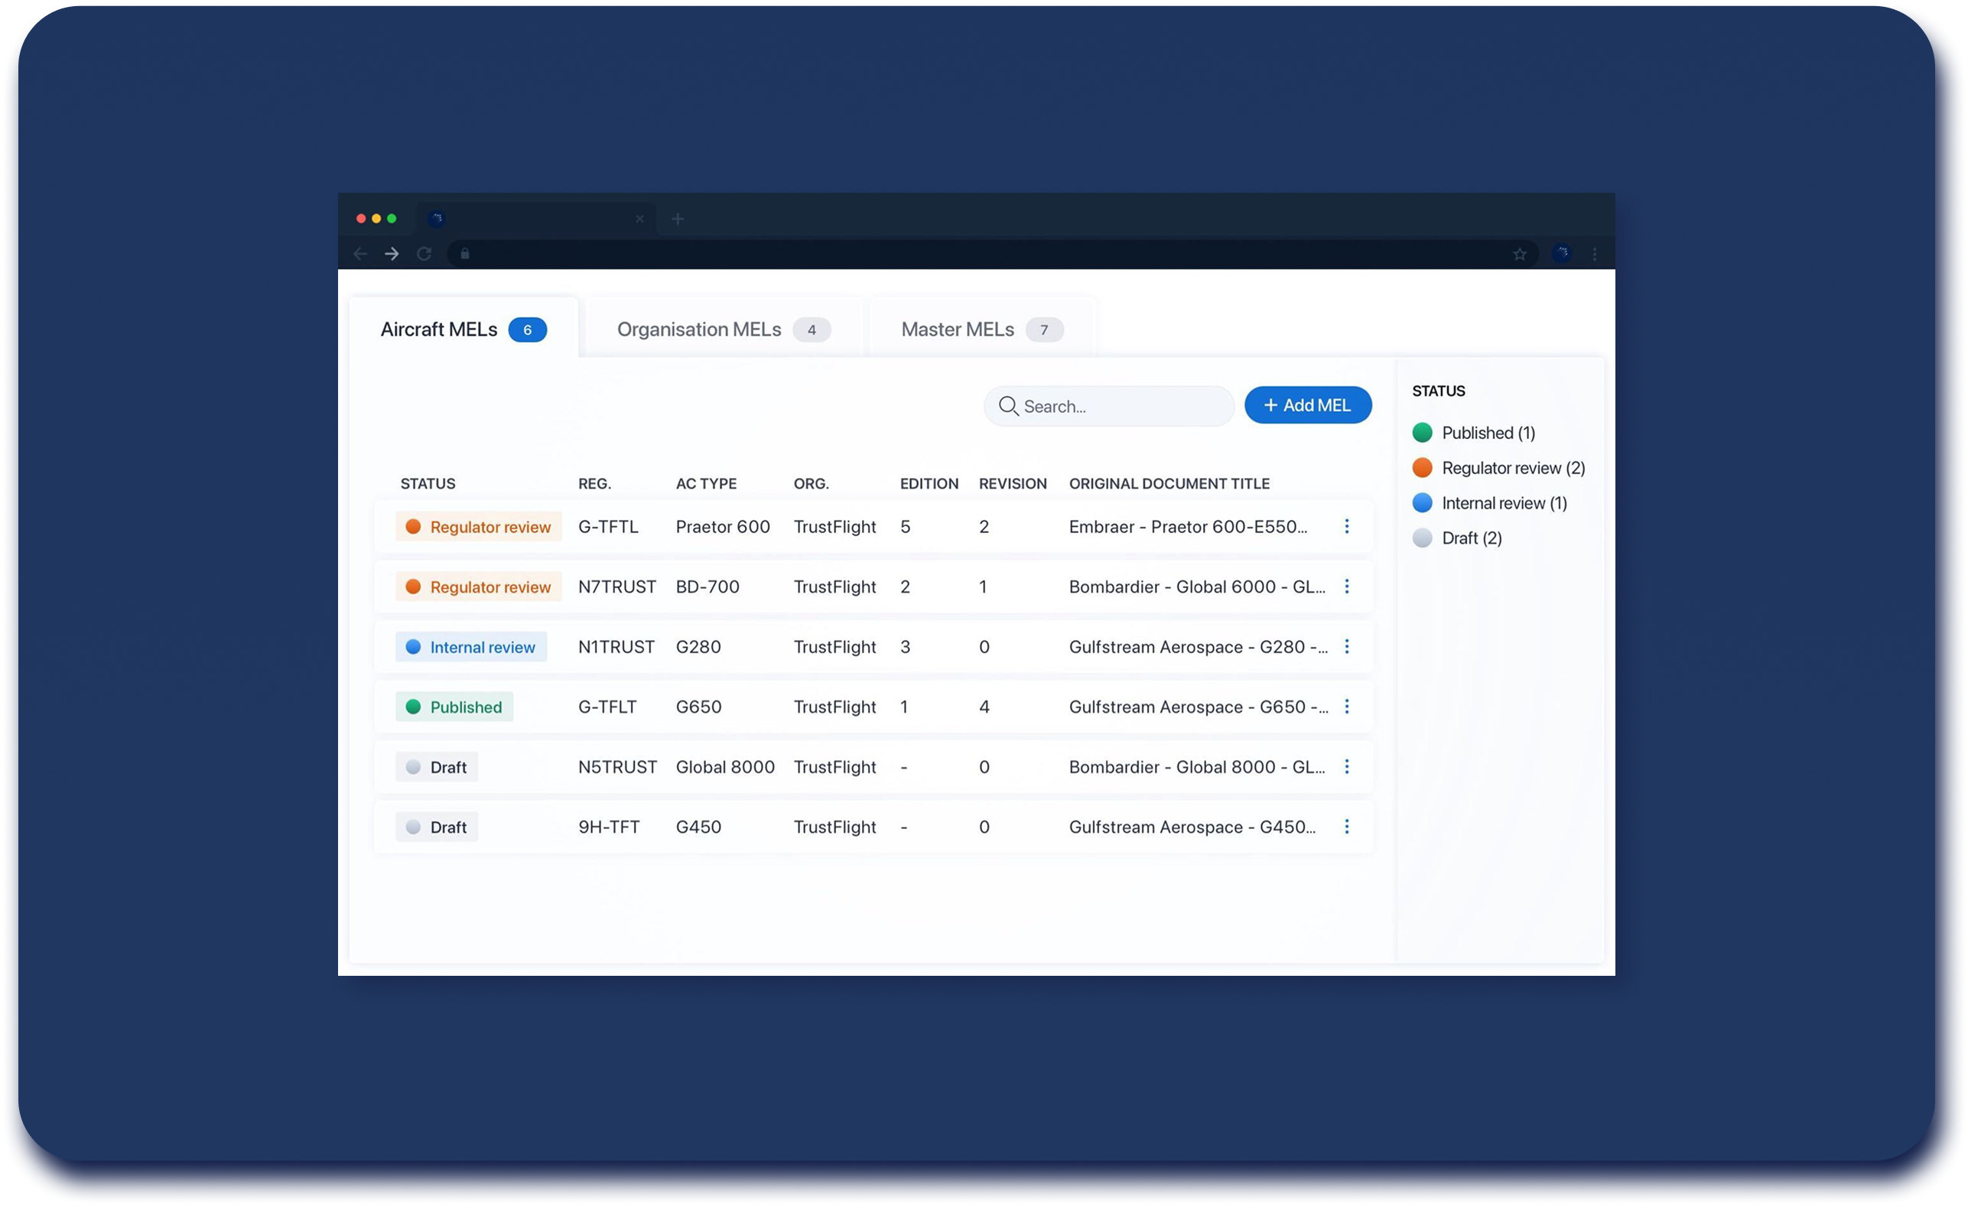Open Gulfstream Aerospace - G450 document title
The image size is (1968, 1206).
pyautogui.click(x=1192, y=827)
